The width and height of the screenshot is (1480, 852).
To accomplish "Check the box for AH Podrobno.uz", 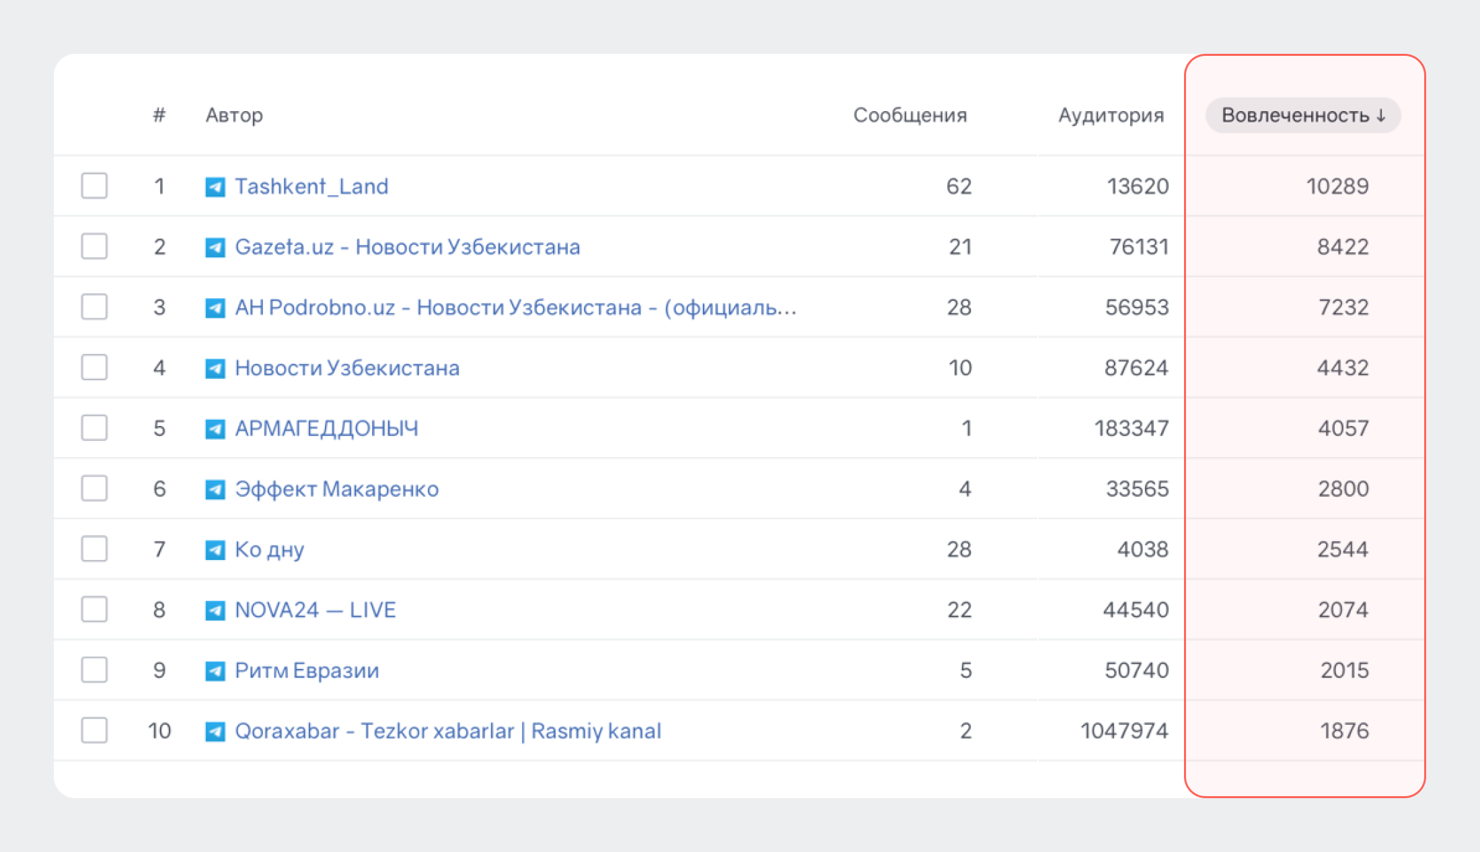I will [x=94, y=307].
